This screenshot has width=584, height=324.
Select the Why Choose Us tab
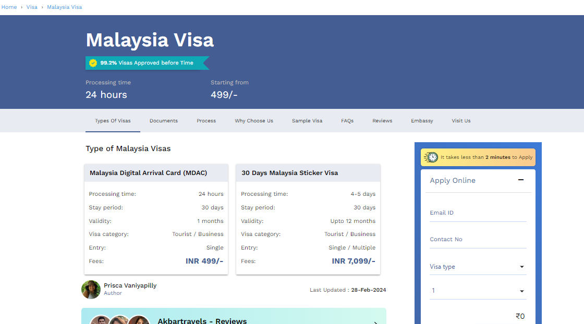click(254, 121)
